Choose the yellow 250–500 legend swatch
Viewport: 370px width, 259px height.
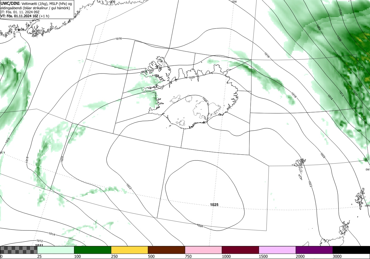pyautogui.click(x=129, y=250)
